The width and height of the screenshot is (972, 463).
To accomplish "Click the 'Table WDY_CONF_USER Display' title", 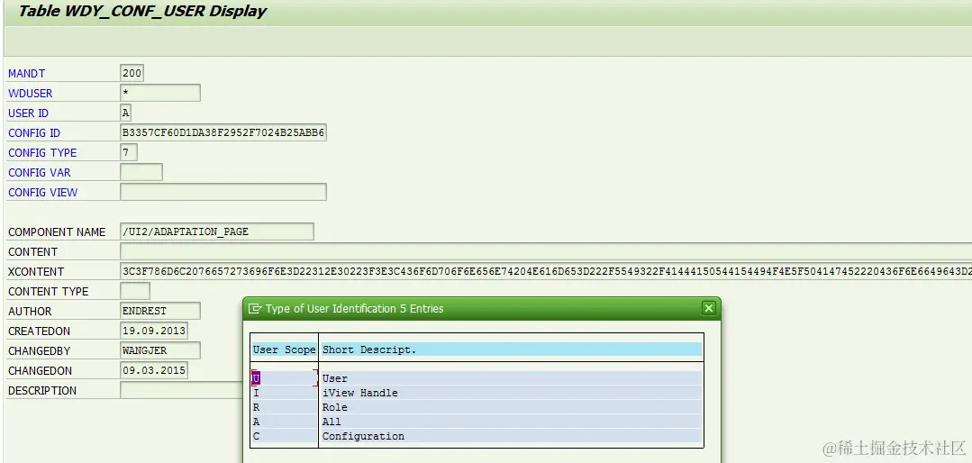I will [x=142, y=11].
